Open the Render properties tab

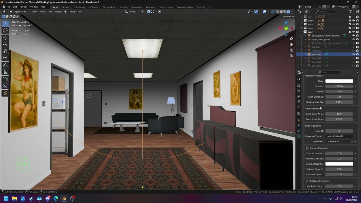[x=299, y=85]
